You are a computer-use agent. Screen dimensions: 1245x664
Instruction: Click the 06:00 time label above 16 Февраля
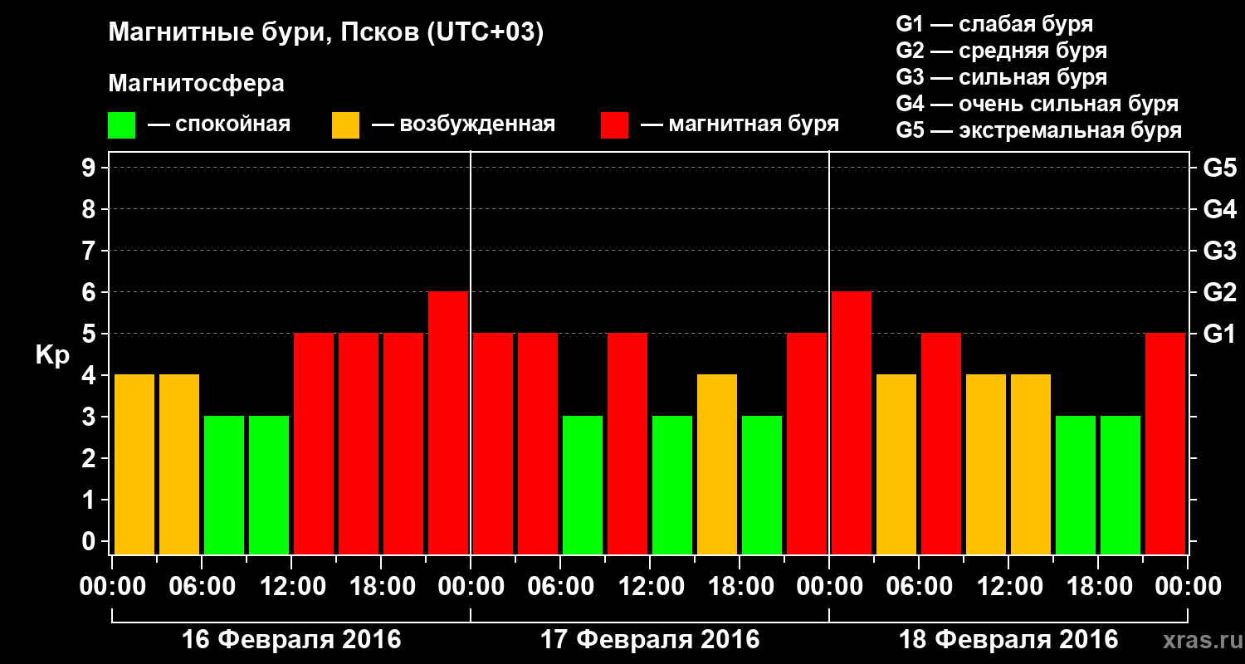[x=202, y=587]
